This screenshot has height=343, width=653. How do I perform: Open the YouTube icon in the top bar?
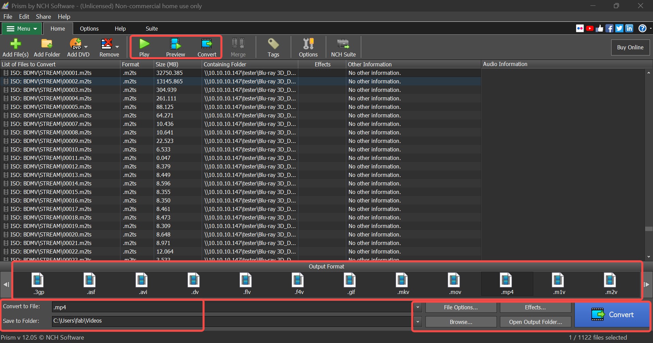click(x=589, y=28)
